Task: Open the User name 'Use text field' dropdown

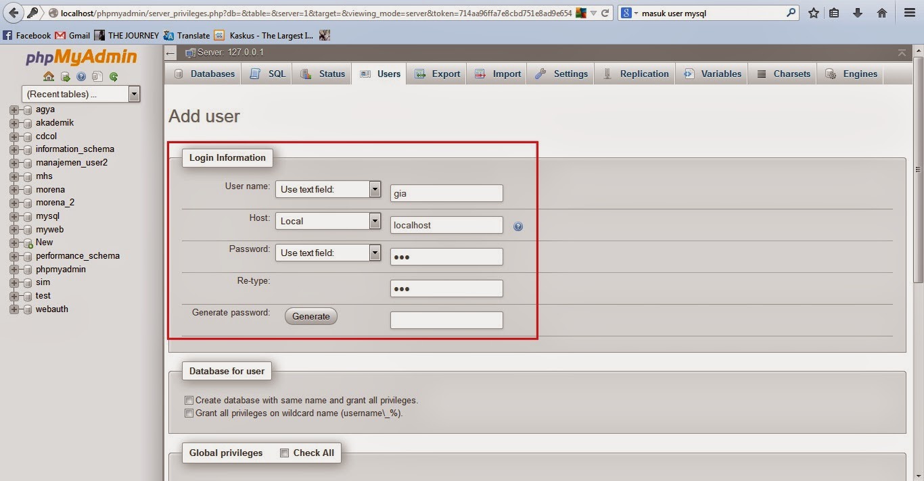Action: pos(329,189)
